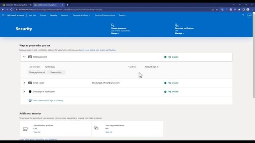Open Learn more about sign-in and verification
The width and height of the screenshot is (255, 143).
pos(97,50)
